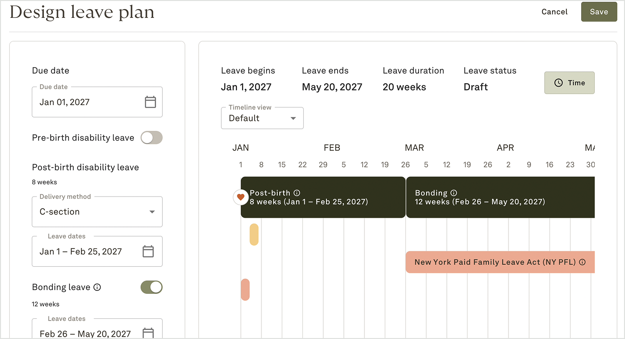Click the JAN month label on timeline
Screen dimensions: 625x339
coord(241,148)
